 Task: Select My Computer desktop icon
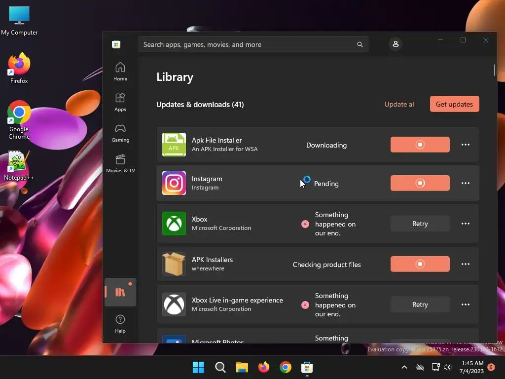(x=19, y=21)
